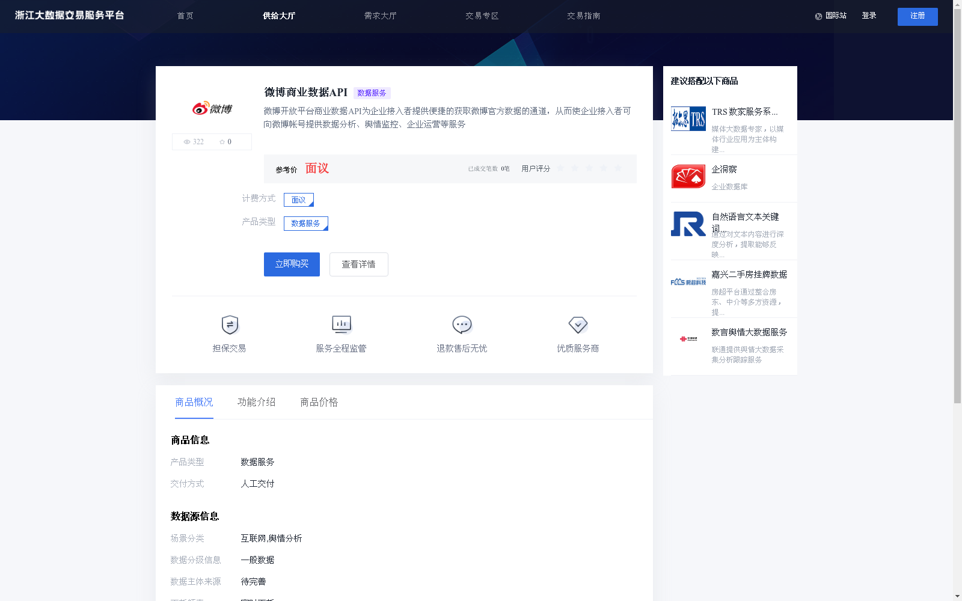Click the 担保交易 shield icon

(230, 325)
